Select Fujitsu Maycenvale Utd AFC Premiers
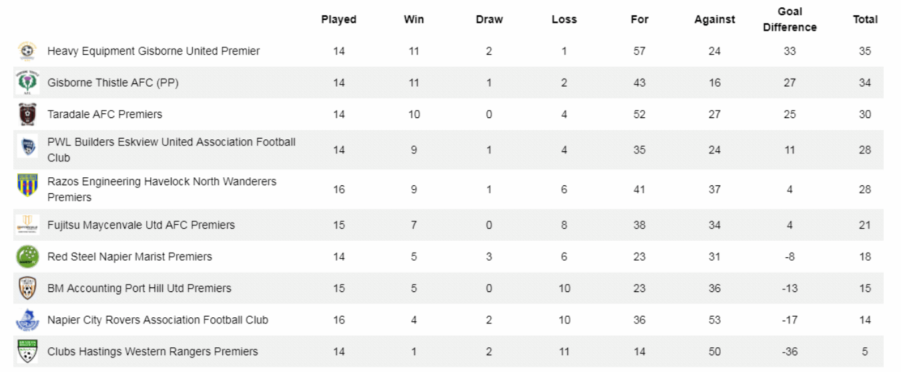 (141, 225)
